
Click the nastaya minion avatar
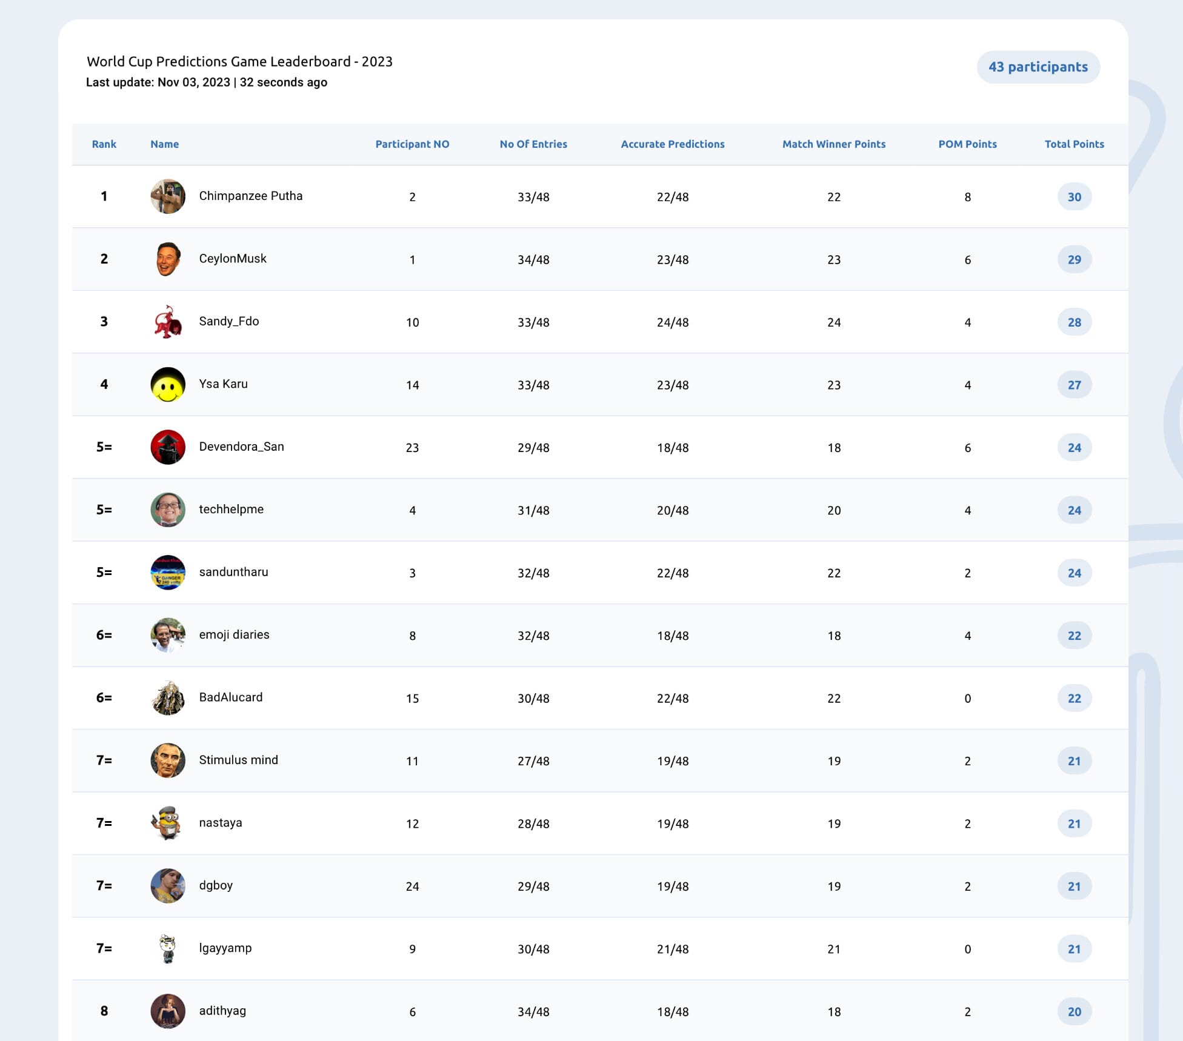pos(168,823)
